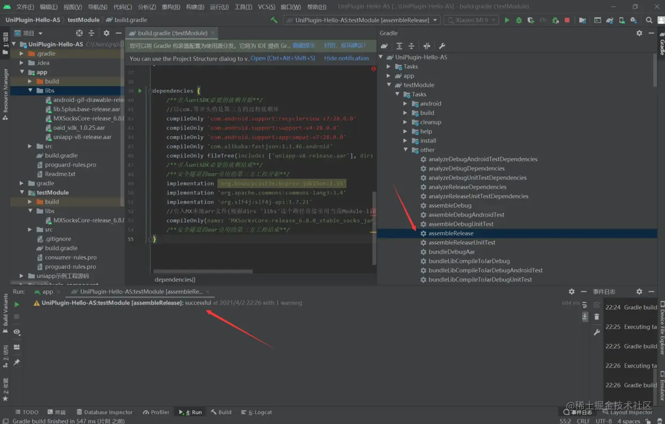Select proguard-rules.pro under testModule
The width and height of the screenshot is (665, 424).
[x=70, y=266]
